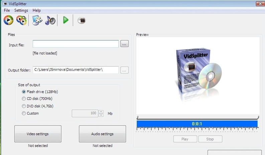Increase custom size with up arrow
265x155 pixels.
coord(101,112)
